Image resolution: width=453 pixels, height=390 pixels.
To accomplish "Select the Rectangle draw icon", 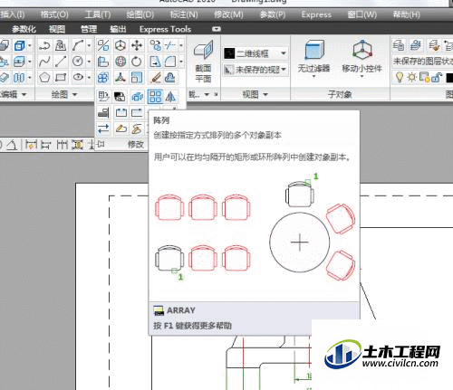I will [x=61, y=78].
